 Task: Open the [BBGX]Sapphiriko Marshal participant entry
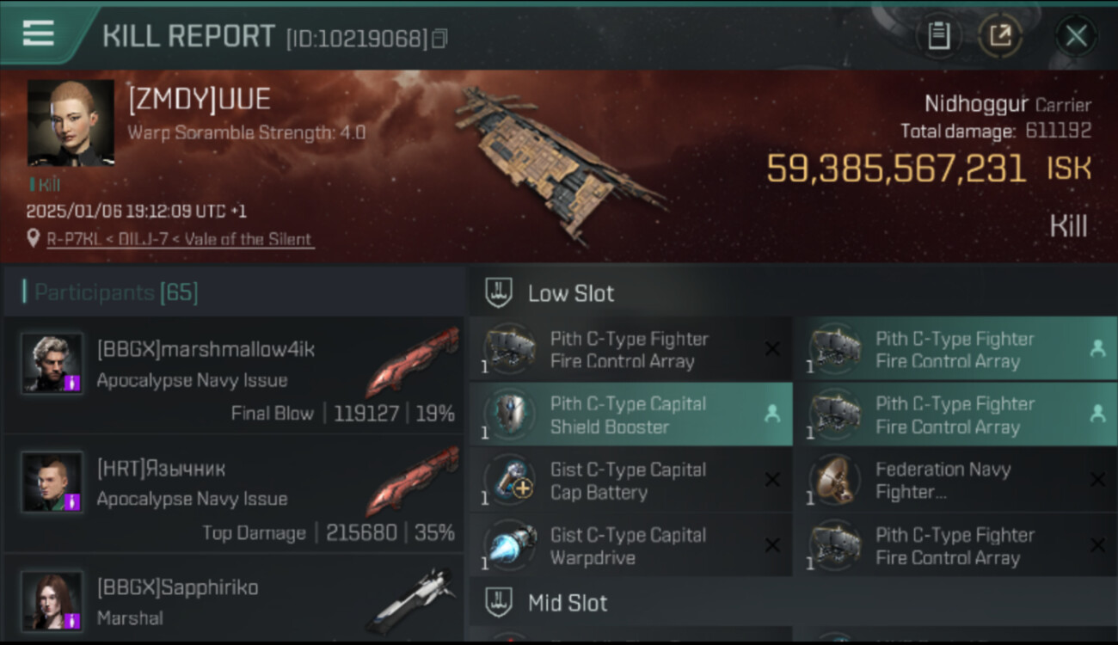234,597
